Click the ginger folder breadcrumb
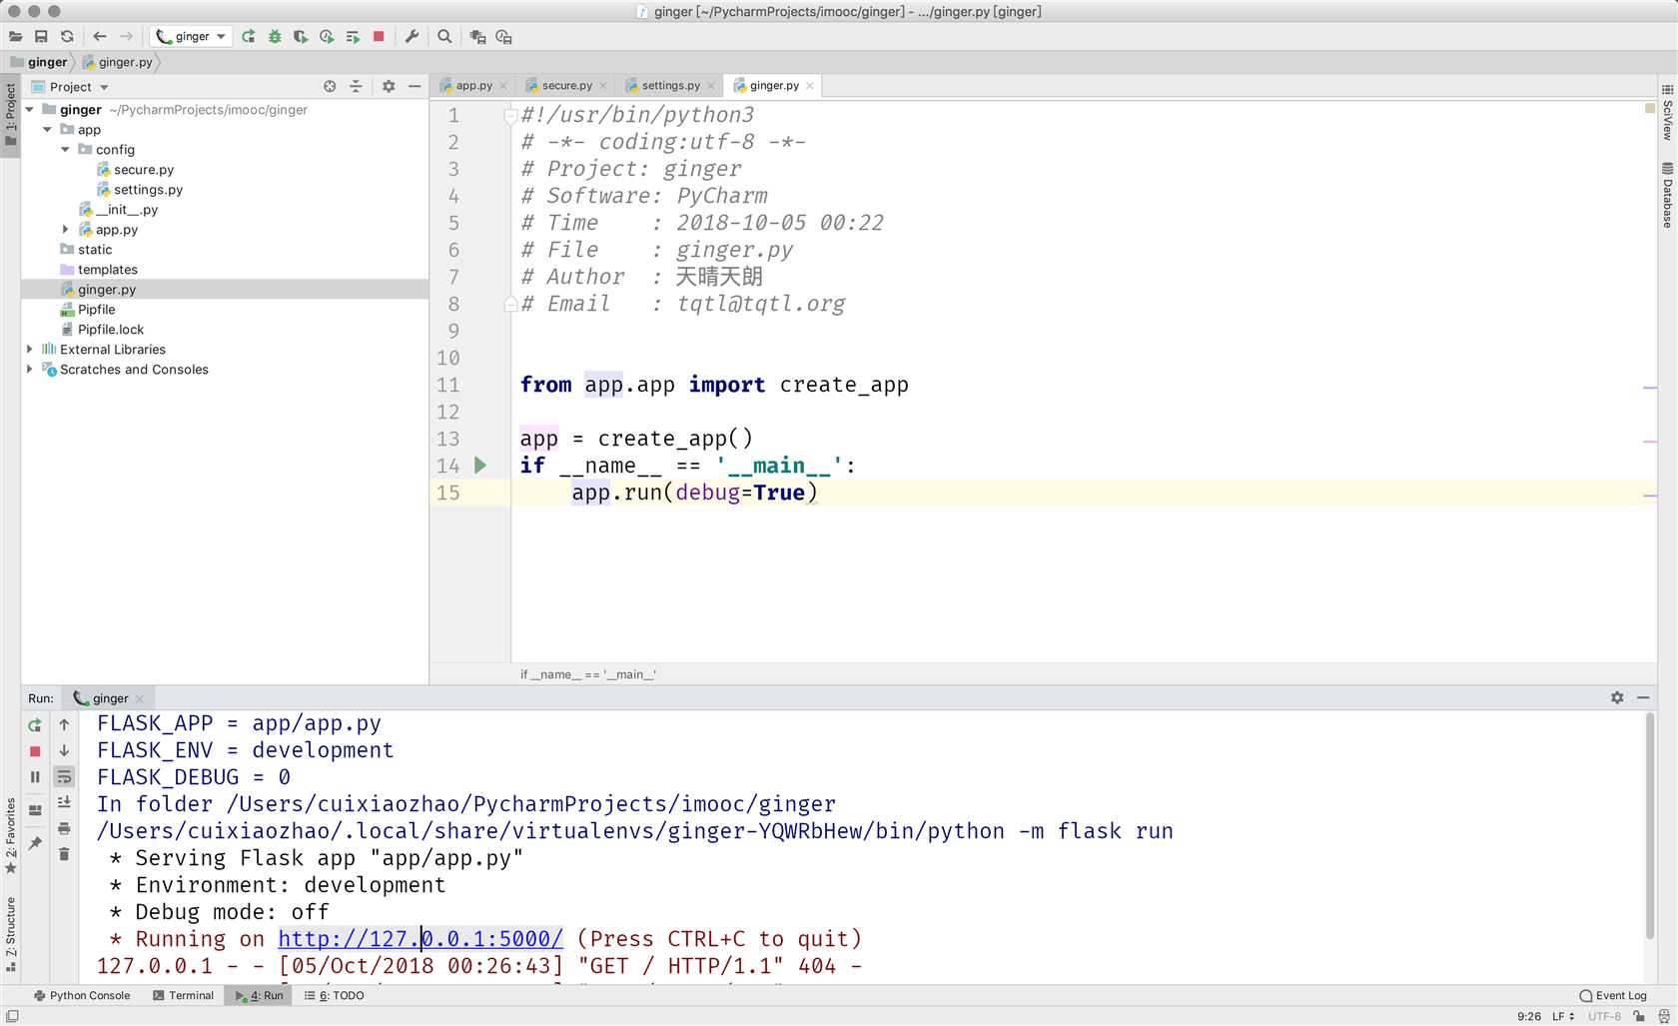This screenshot has height=1026, width=1678. point(39,62)
